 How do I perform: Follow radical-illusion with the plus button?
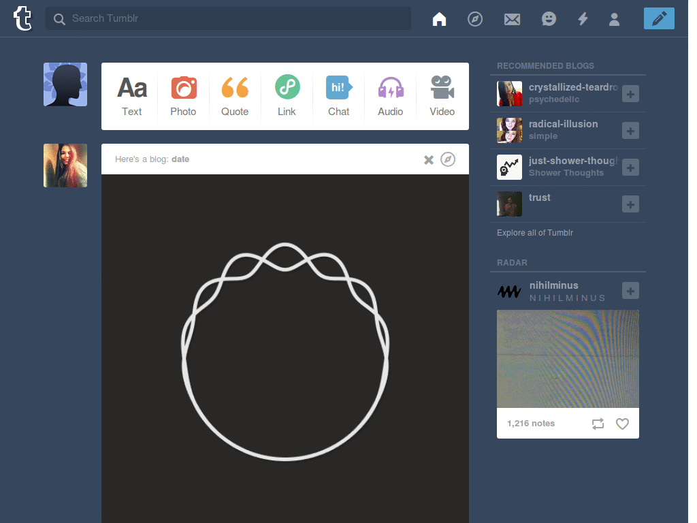pyautogui.click(x=630, y=131)
